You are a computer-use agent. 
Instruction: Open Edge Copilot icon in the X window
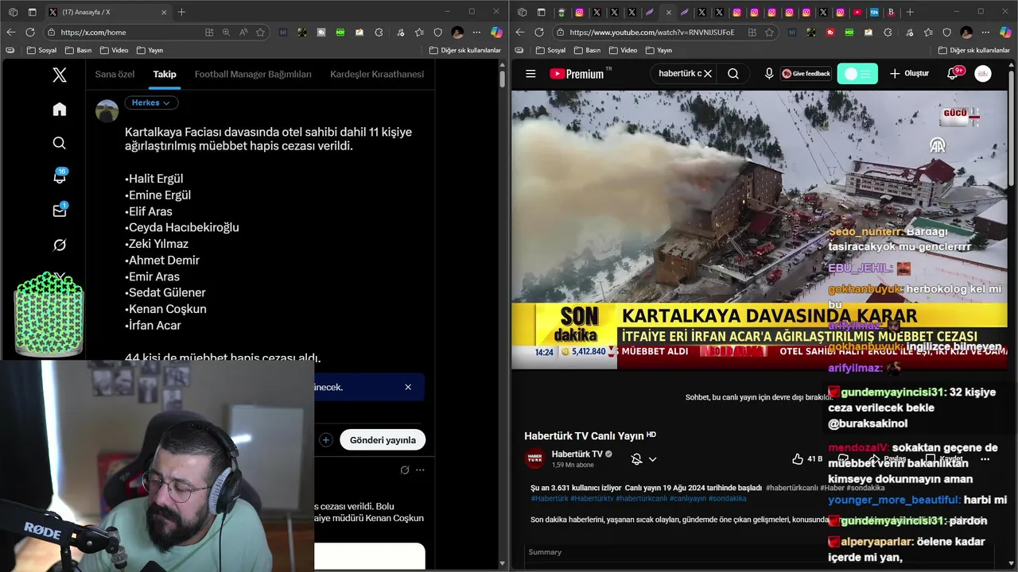click(496, 33)
